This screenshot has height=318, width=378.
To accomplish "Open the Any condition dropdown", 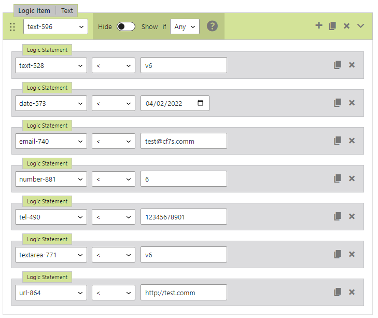I will (185, 26).
